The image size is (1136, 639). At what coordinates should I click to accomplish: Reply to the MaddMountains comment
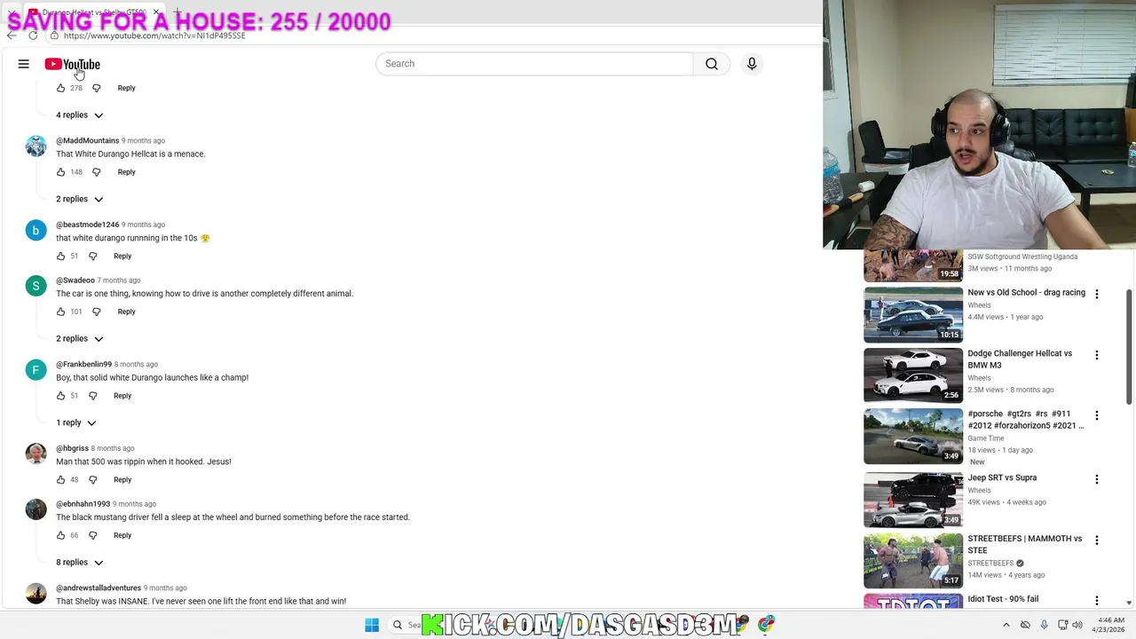(126, 172)
